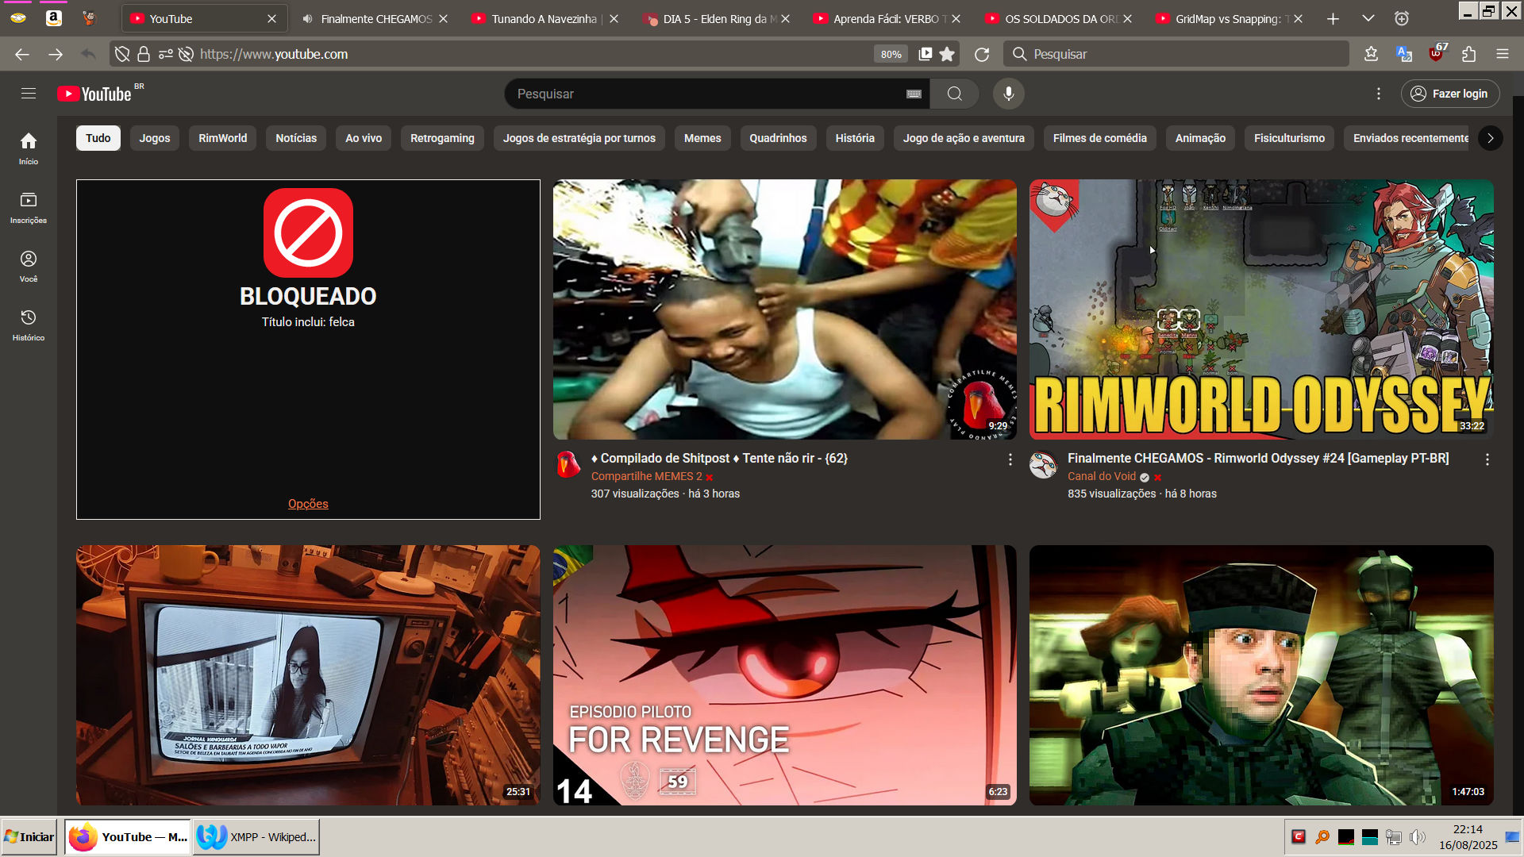Image resolution: width=1524 pixels, height=857 pixels.
Task: Click Canal do Void channel name
Action: [1102, 476]
